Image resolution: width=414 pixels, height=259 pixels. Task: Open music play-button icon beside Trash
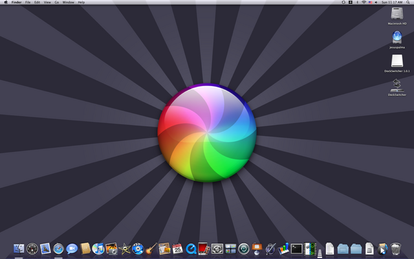click(x=382, y=249)
